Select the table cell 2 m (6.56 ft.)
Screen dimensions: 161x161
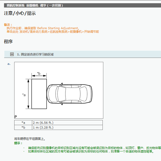point(67,123)
